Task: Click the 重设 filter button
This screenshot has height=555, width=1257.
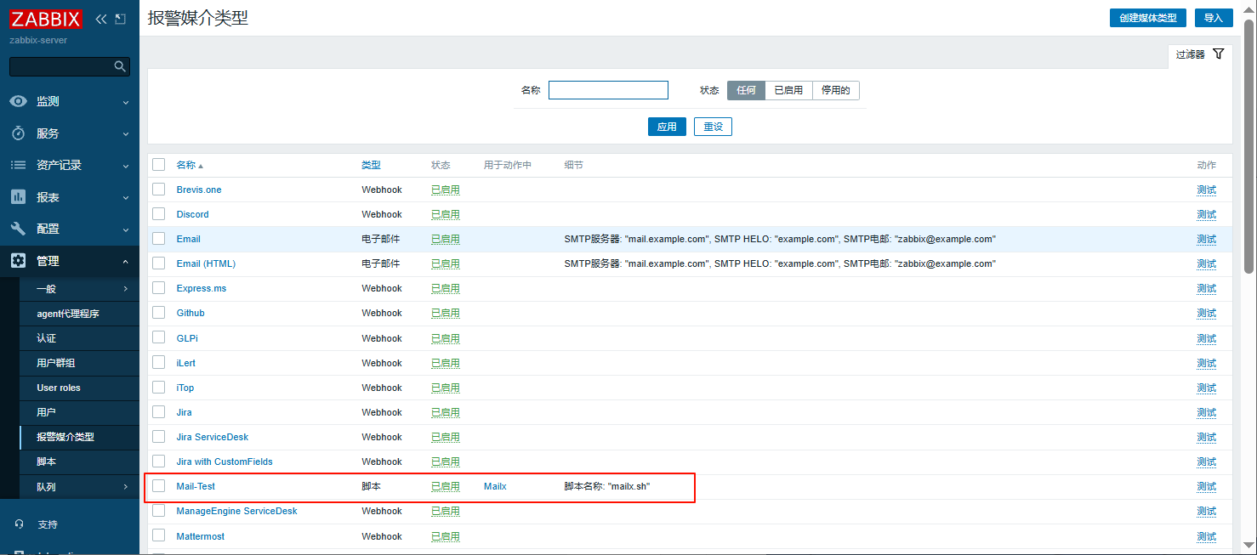Action: pos(713,127)
